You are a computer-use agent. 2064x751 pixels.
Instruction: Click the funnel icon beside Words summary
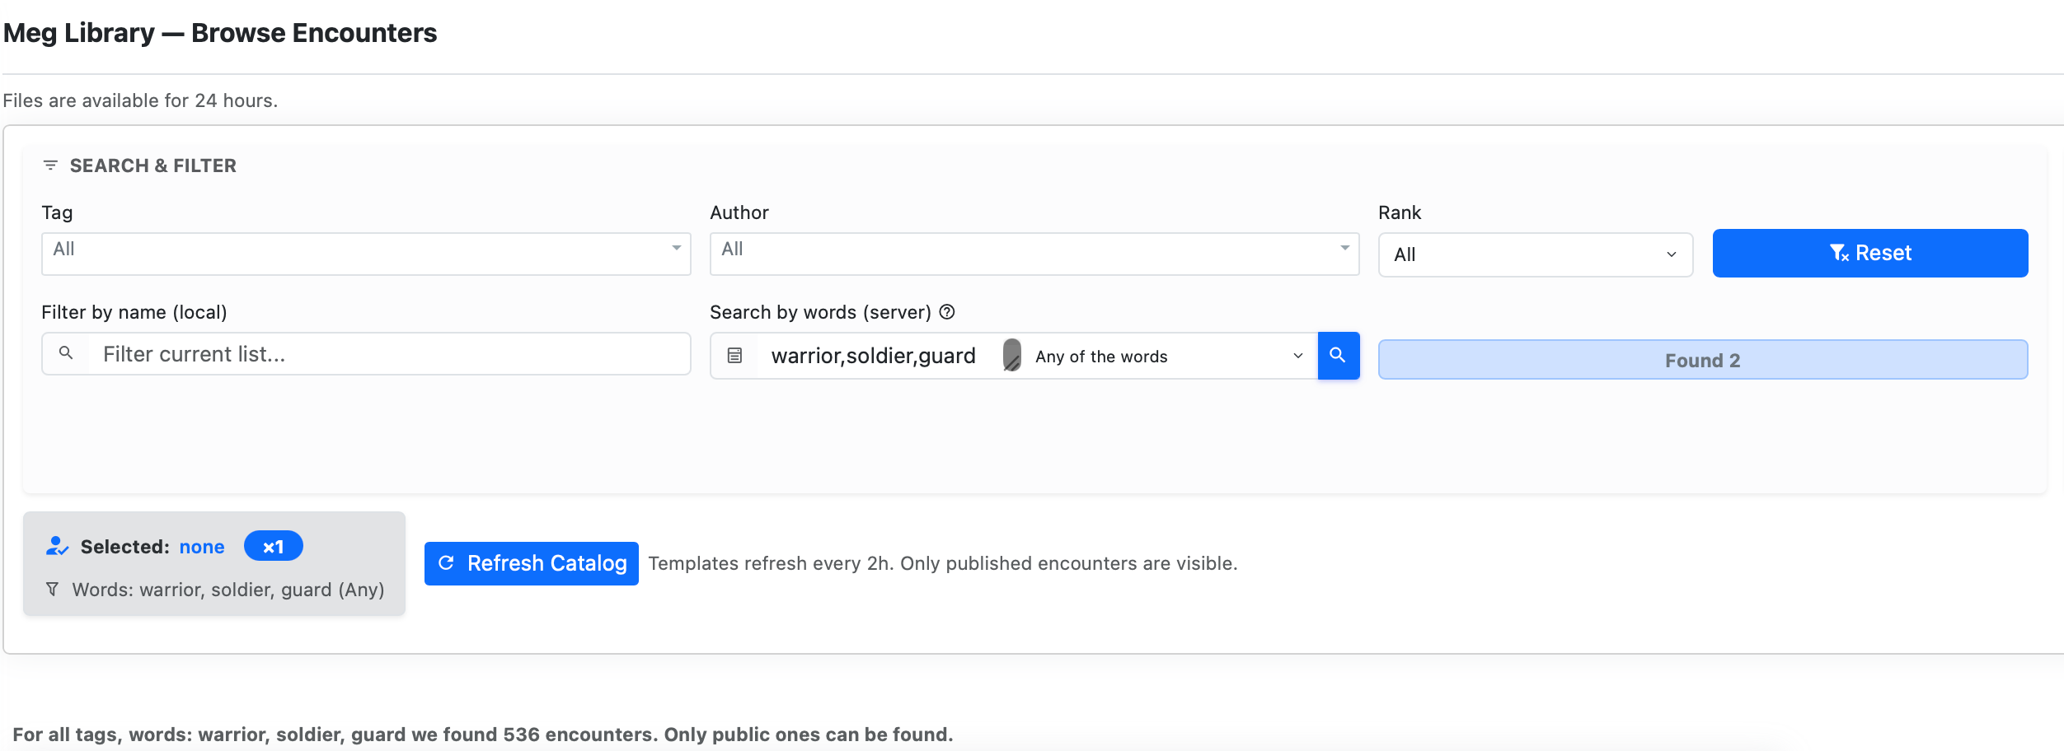pyautogui.click(x=53, y=590)
